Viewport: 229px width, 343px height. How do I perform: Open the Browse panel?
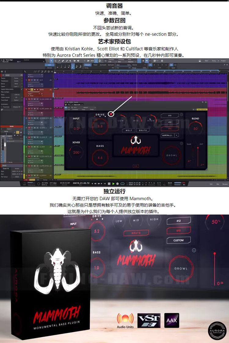click(x=225, y=184)
